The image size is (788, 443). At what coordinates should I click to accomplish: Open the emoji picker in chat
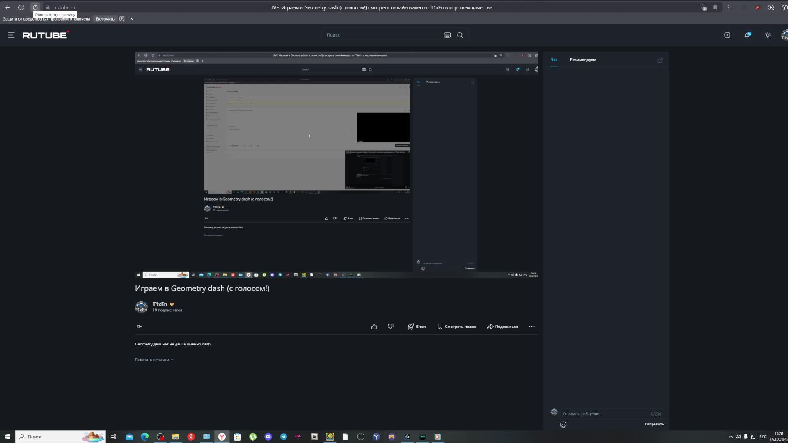[x=563, y=425]
